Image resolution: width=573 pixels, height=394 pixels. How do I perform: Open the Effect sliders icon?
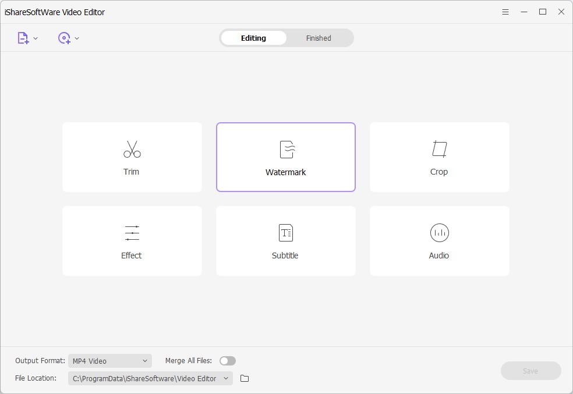click(132, 233)
